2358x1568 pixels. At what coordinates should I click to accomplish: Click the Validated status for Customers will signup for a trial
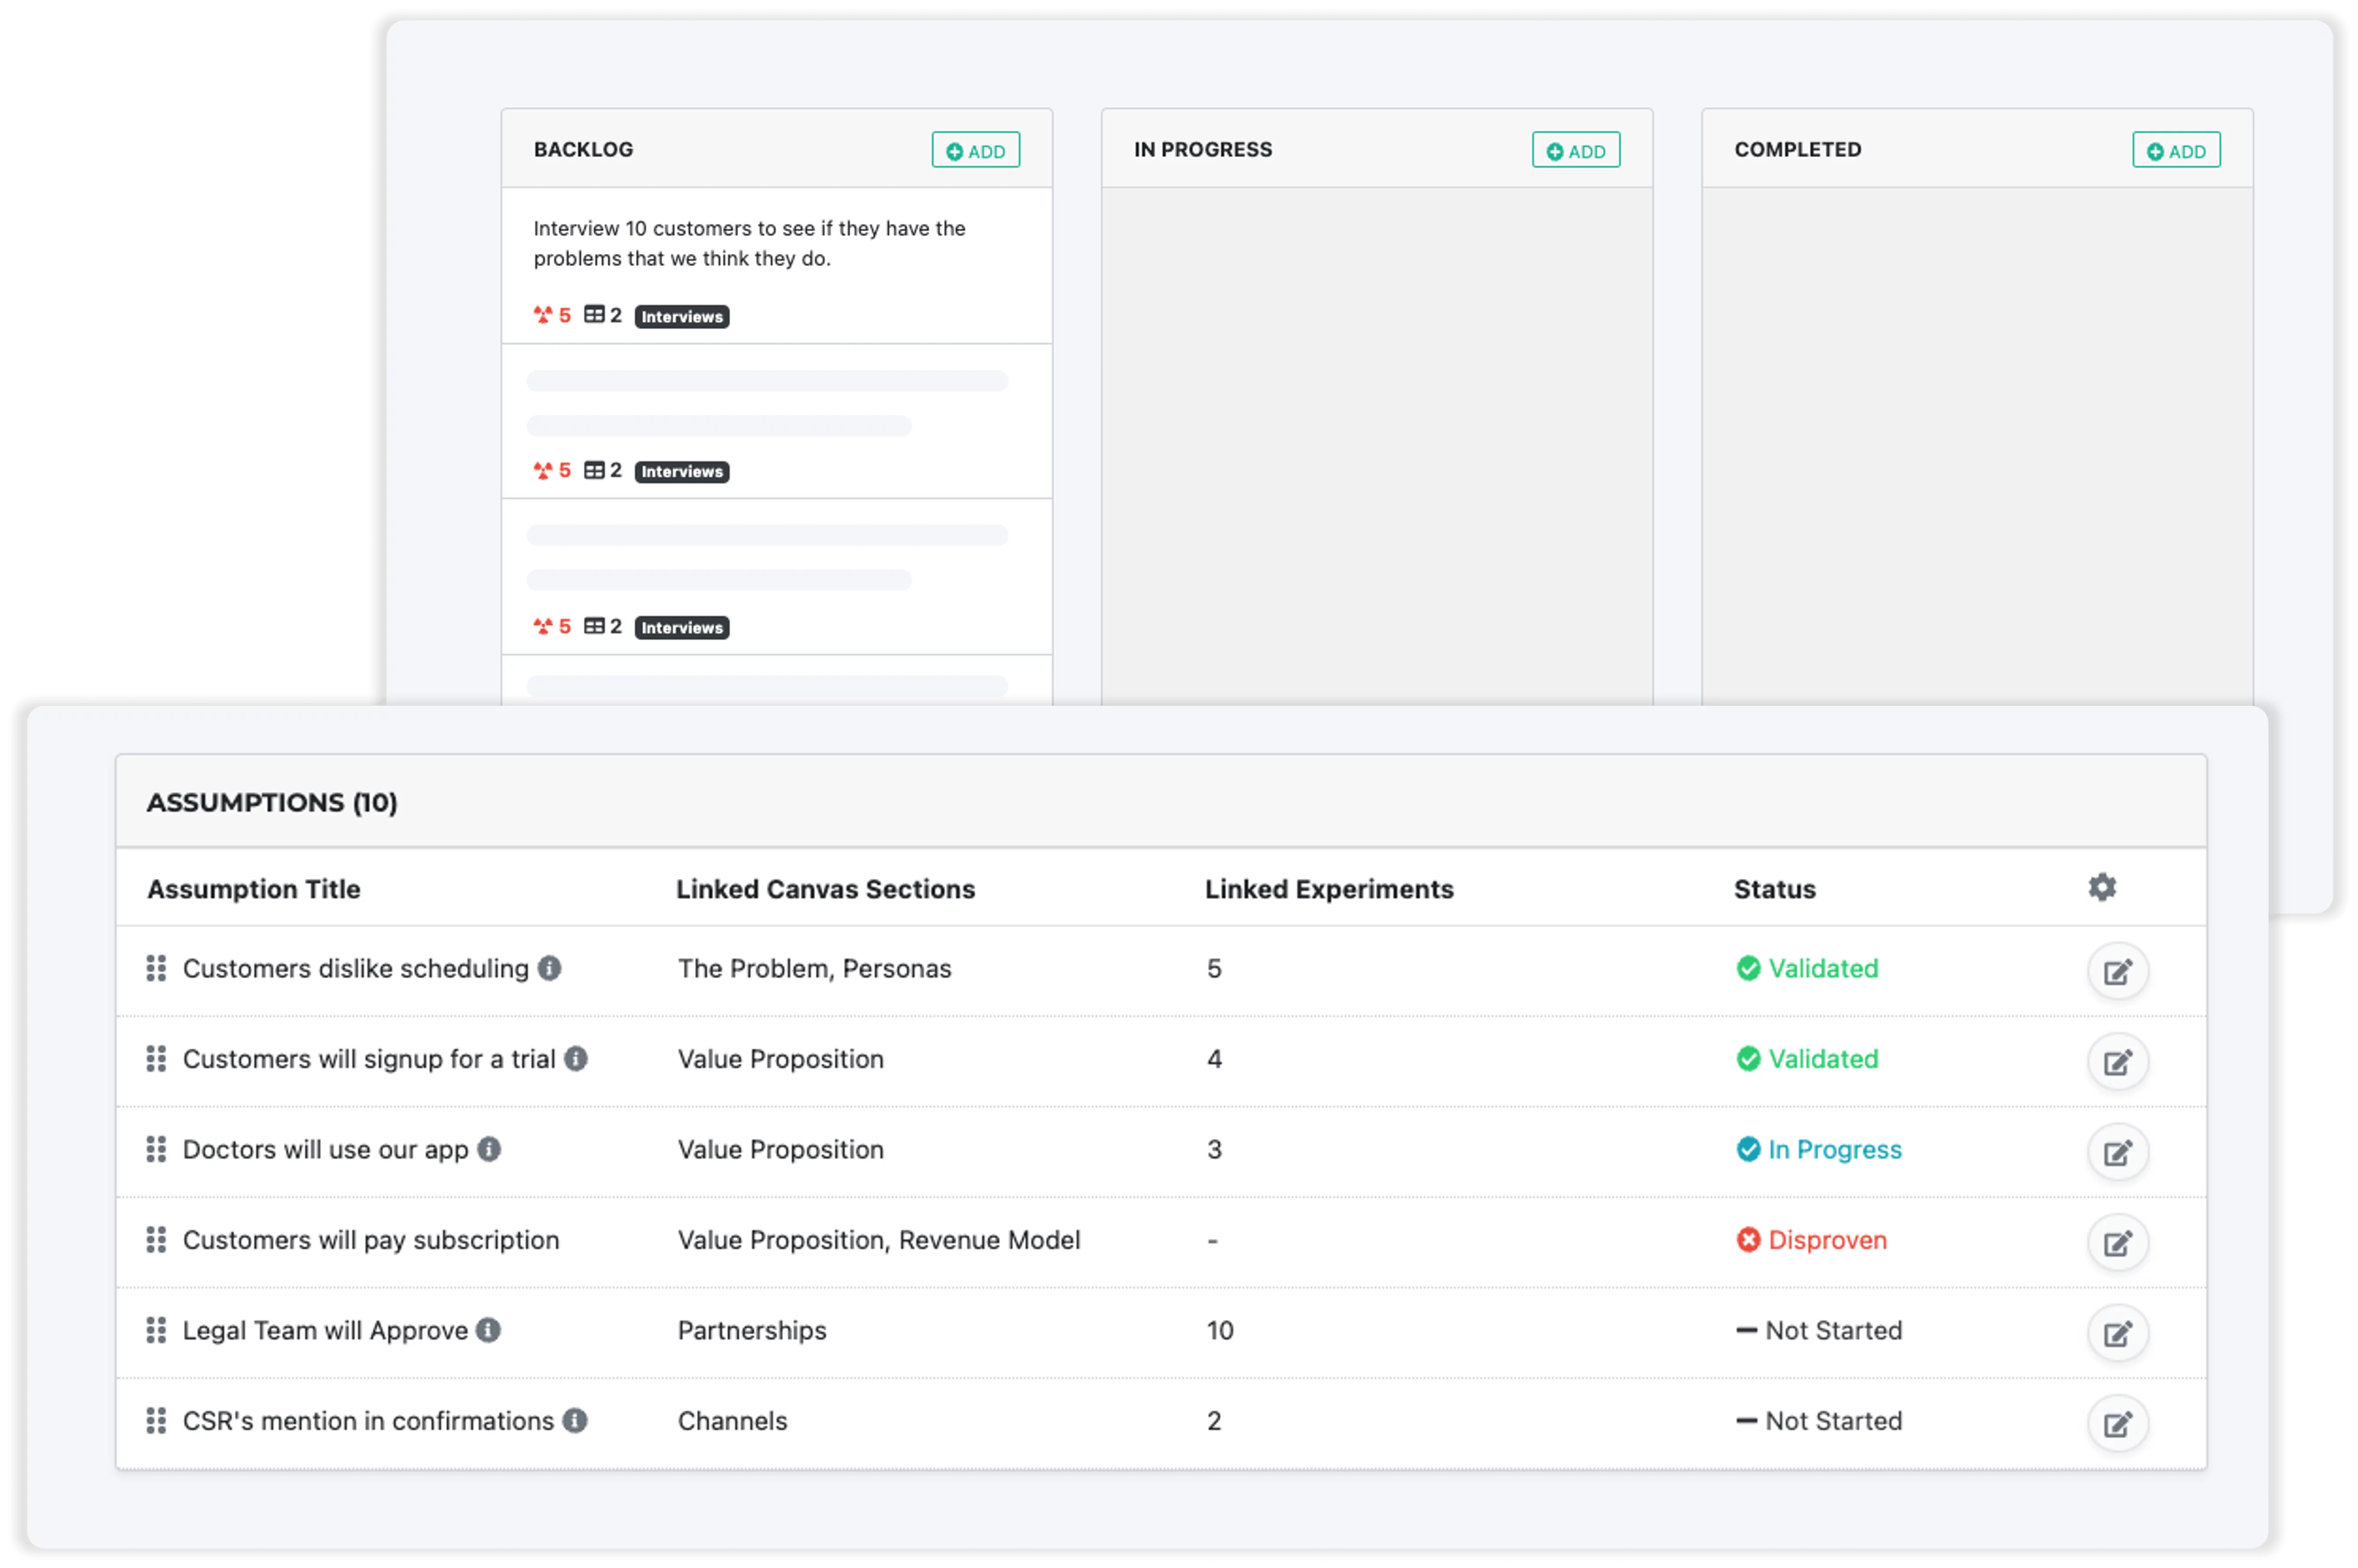(x=1807, y=1058)
